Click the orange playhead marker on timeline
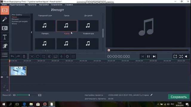This screenshot has height=107, width=191. tap(10, 61)
